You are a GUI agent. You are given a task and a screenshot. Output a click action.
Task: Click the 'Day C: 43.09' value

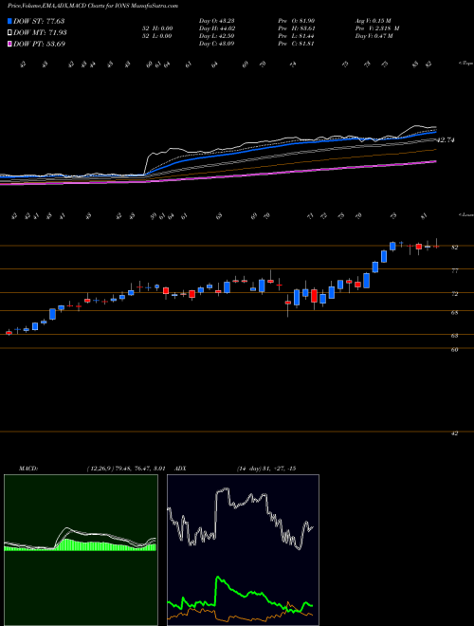(216, 44)
